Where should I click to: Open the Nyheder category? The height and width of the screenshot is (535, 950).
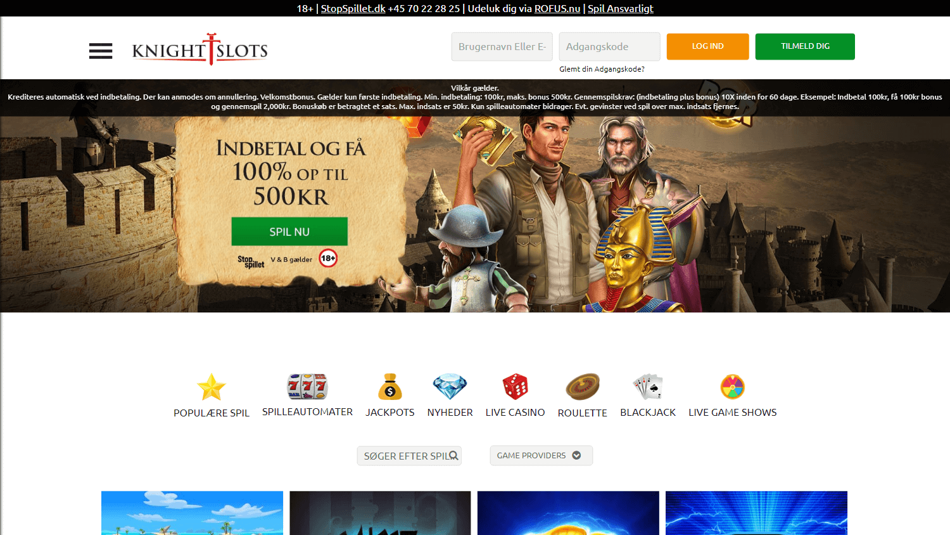pos(450,413)
